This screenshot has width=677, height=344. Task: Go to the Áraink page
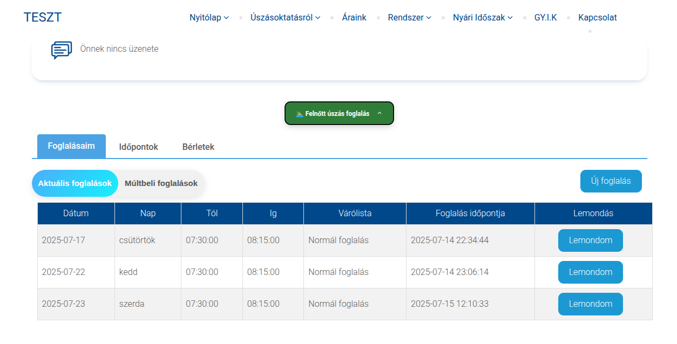tap(354, 18)
